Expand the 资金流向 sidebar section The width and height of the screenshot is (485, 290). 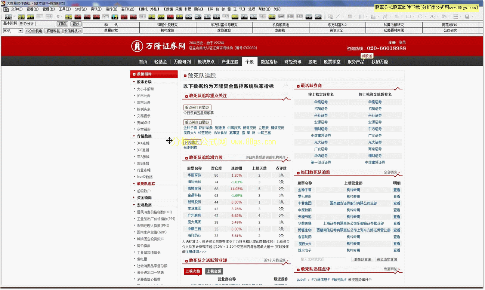(144, 198)
